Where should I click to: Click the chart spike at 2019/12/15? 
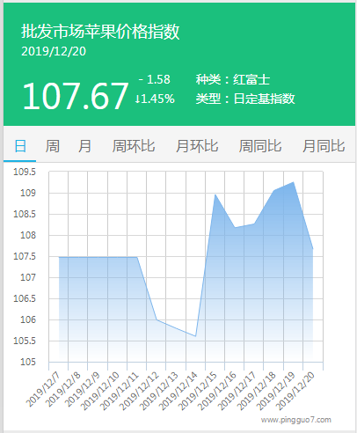point(215,194)
